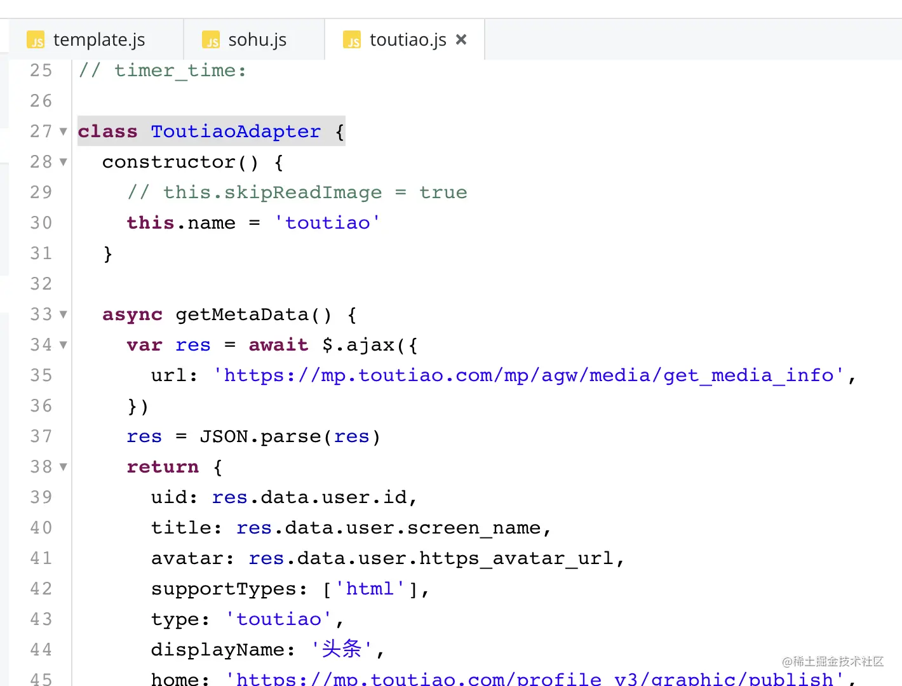The image size is (902, 686).
Task: Collapse the return block fold at line 38
Action: coord(63,467)
